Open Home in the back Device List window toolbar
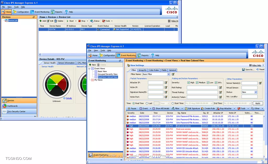Image resolution: width=268 pixels, height=164 pixels. point(6,12)
